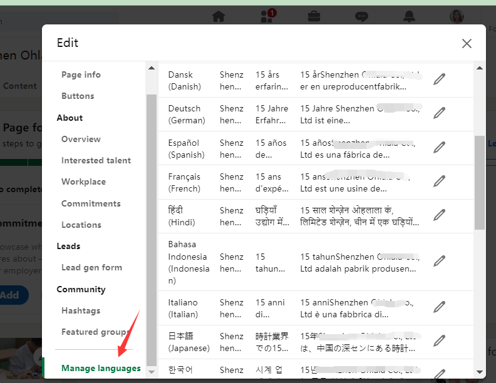Click the Français (French) language name
This screenshot has height=383, width=496.
click(x=184, y=183)
